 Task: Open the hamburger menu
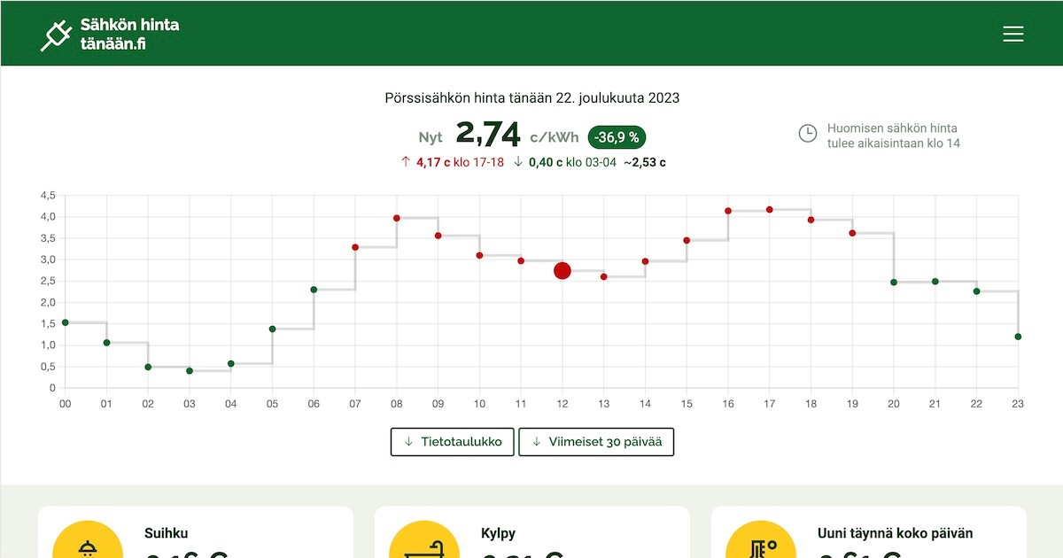click(x=1013, y=34)
